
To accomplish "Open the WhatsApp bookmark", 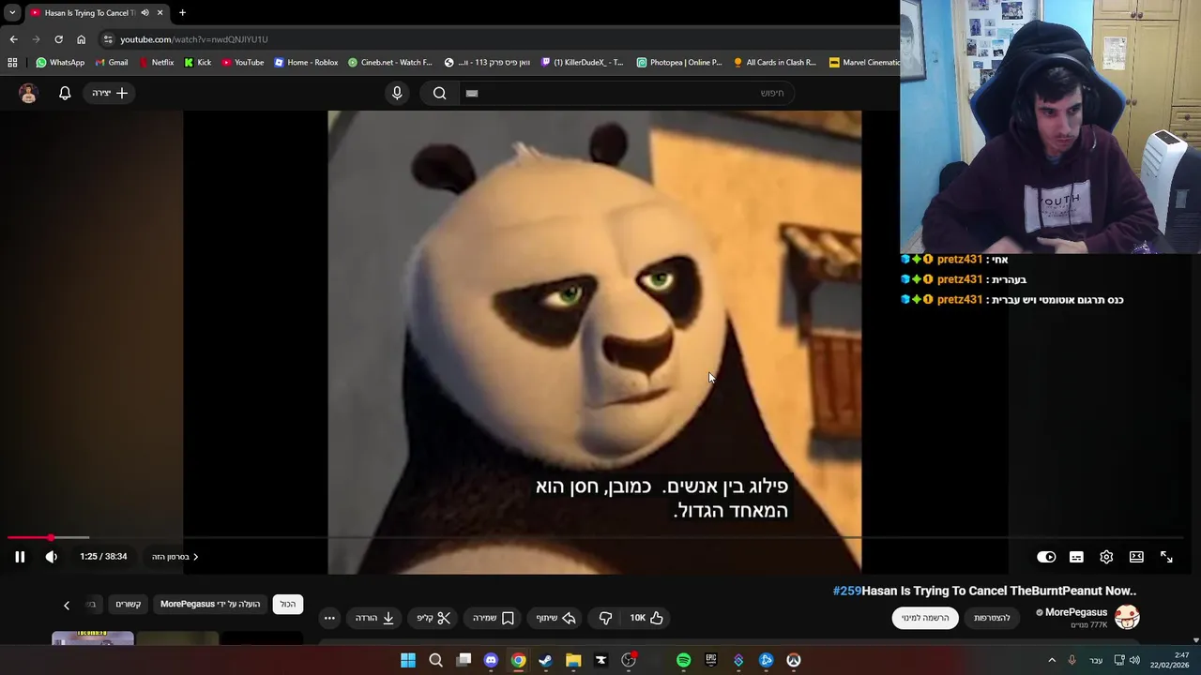I will [x=60, y=63].
